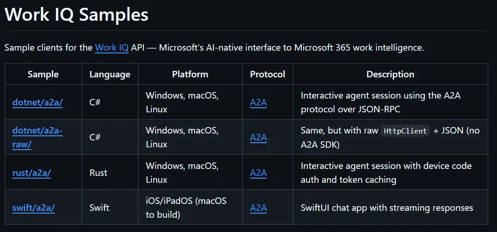Open the dotnet/a2a/ sample link

click(x=37, y=102)
